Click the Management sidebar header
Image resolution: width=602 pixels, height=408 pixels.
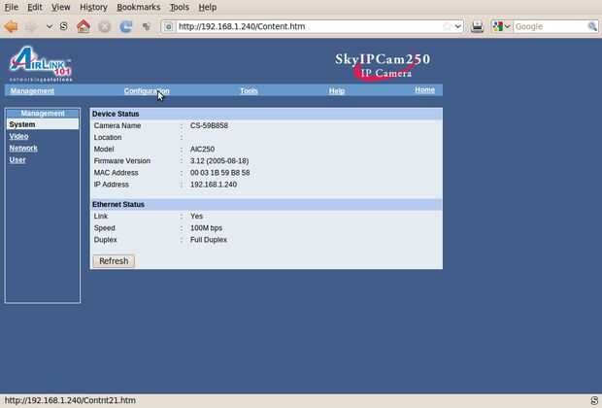point(43,114)
